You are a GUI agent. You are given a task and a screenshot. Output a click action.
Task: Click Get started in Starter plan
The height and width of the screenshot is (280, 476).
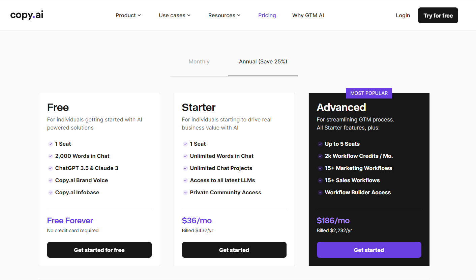click(x=234, y=250)
